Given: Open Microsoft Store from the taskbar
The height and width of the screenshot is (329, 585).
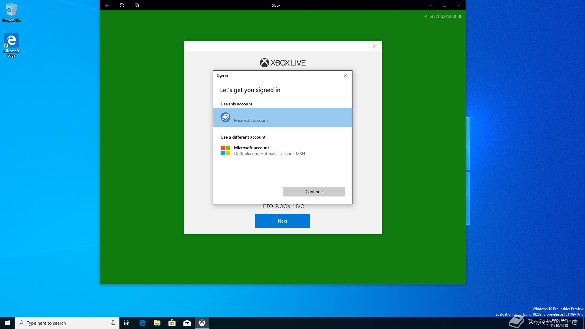Looking at the screenshot, I should 172,323.
